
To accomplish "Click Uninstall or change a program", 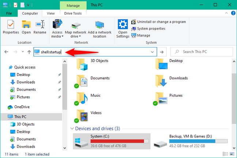I will [159, 22].
